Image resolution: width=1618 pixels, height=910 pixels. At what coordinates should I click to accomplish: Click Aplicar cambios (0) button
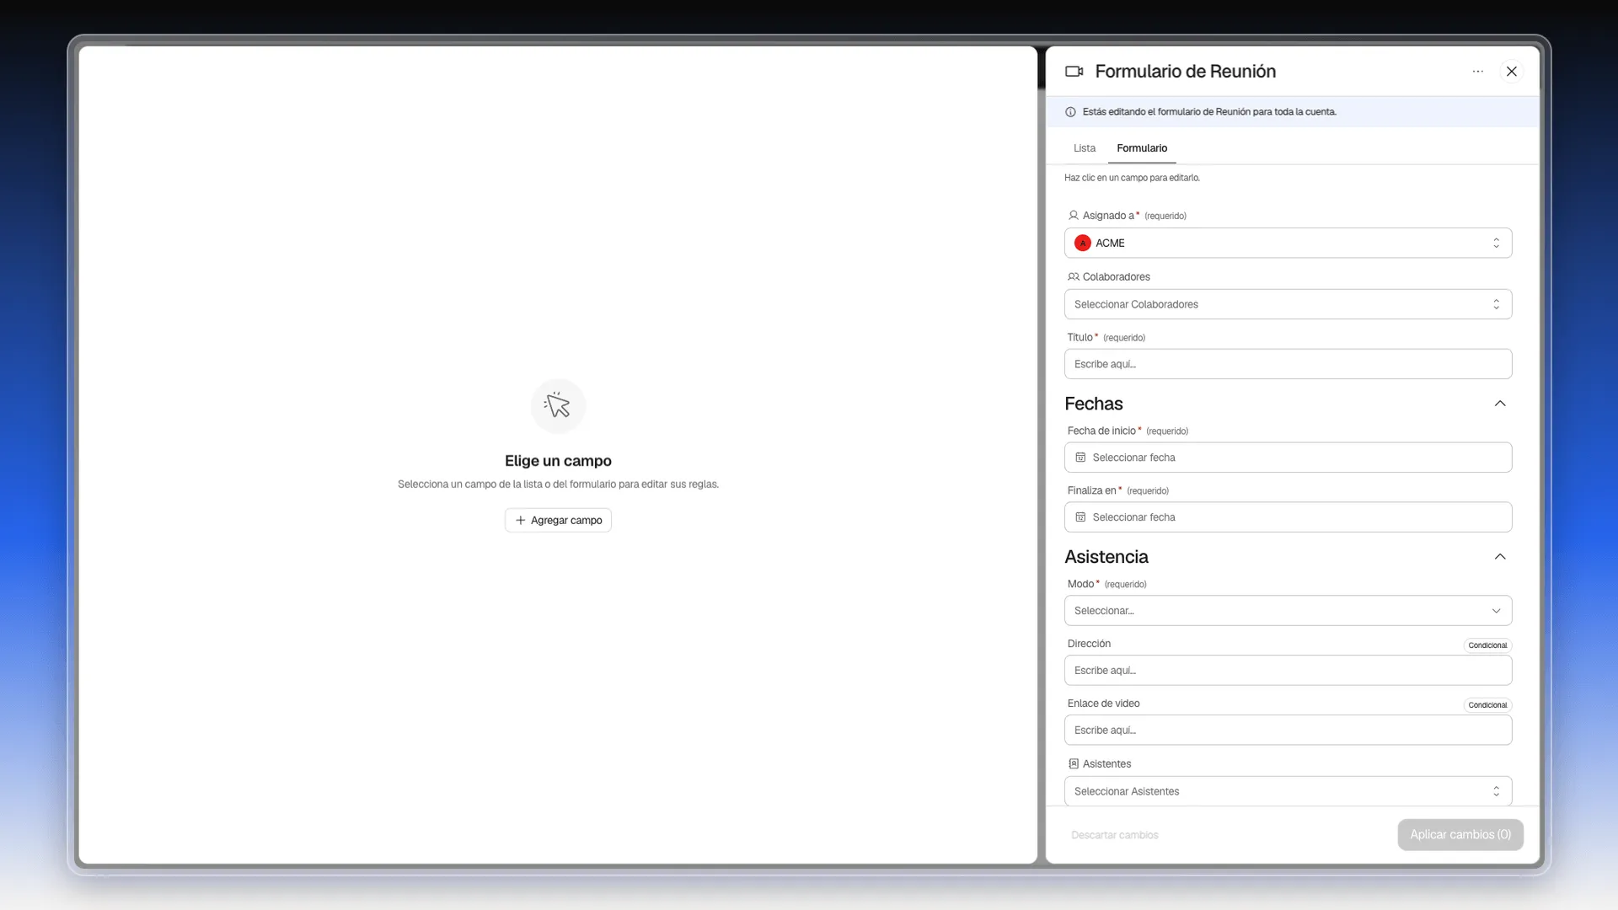click(x=1460, y=835)
